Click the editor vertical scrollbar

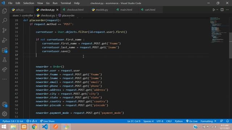click(x=231, y=46)
